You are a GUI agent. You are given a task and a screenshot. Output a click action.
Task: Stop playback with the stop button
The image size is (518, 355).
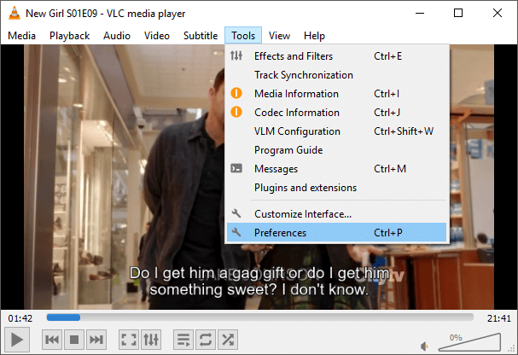pos(74,340)
